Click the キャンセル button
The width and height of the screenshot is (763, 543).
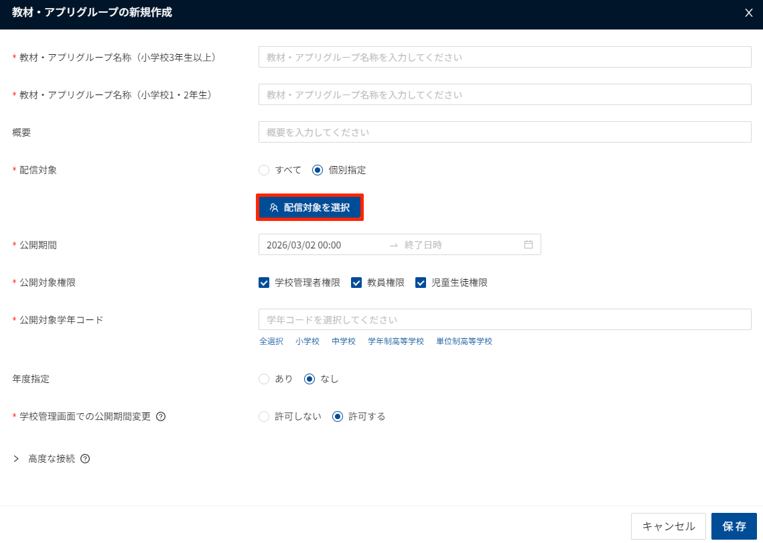[x=668, y=526]
